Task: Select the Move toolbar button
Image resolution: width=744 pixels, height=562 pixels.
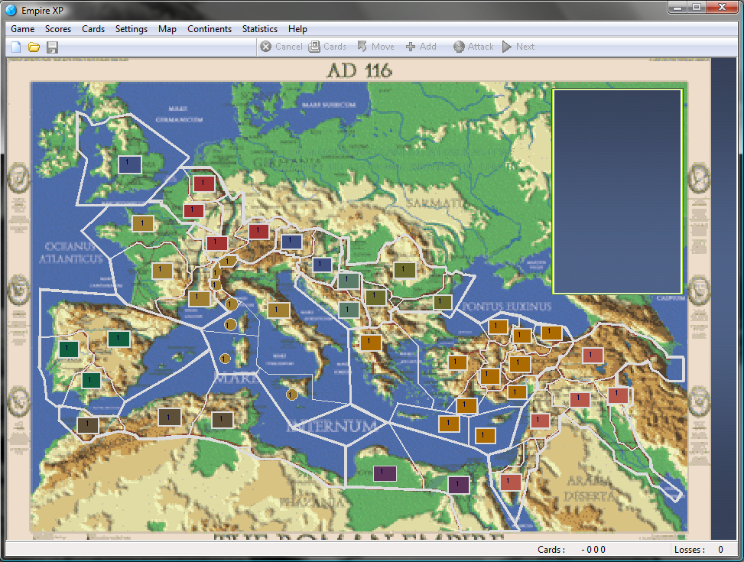Action: [x=375, y=47]
